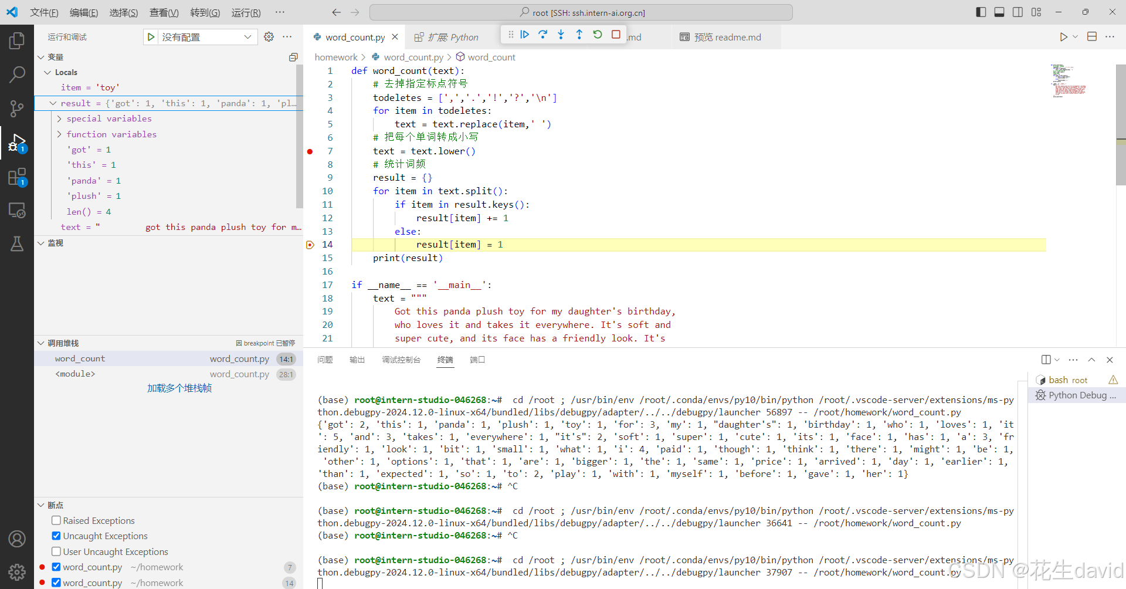Image resolution: width=1126 pixels, height=589 pixels.
Task: Maximize the terminal panel size
Action: (x=1091, y=360)
